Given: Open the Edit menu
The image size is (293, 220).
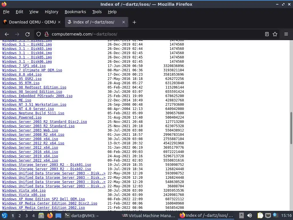Looking at the screenshot, I should (19, 12).
